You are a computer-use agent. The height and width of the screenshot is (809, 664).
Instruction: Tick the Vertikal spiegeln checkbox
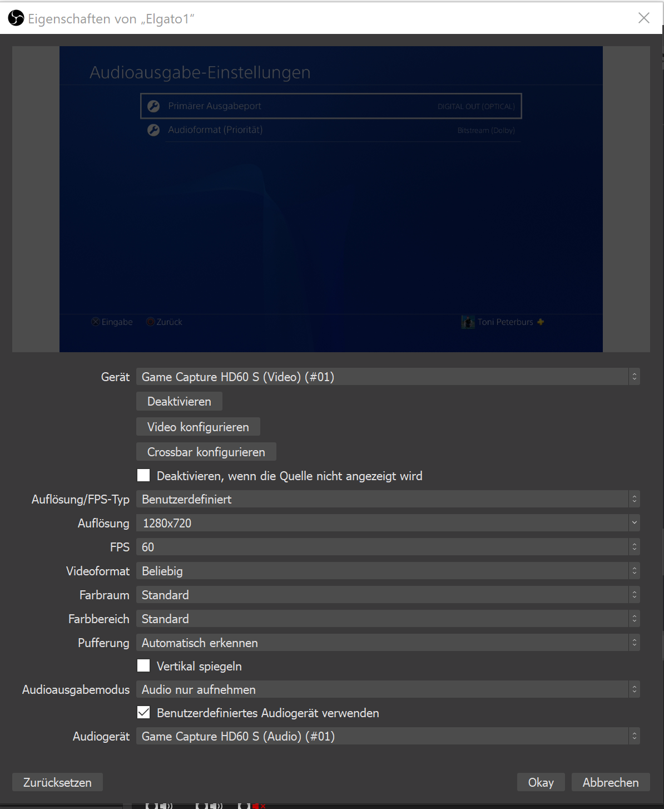143,665
